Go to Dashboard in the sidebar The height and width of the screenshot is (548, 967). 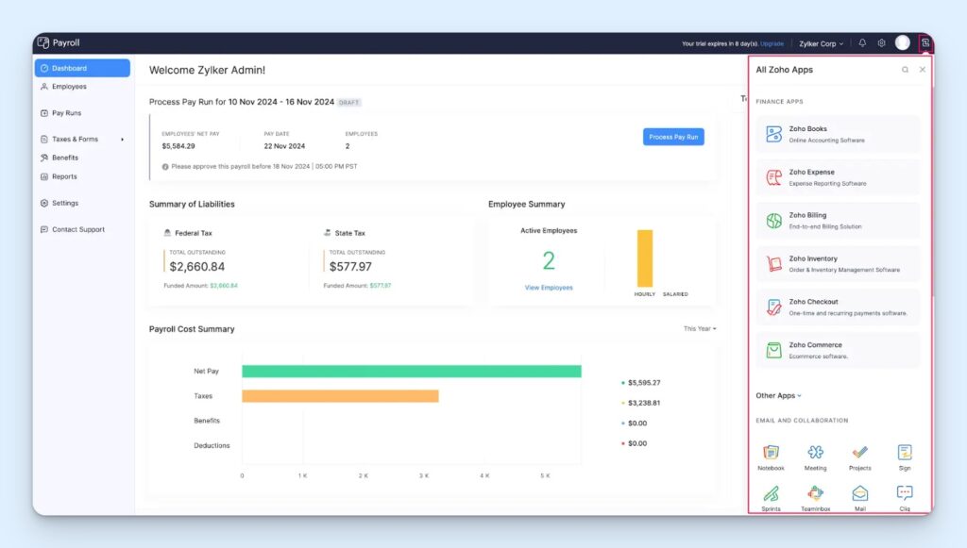pyautogui.click(x=83, y=68)
